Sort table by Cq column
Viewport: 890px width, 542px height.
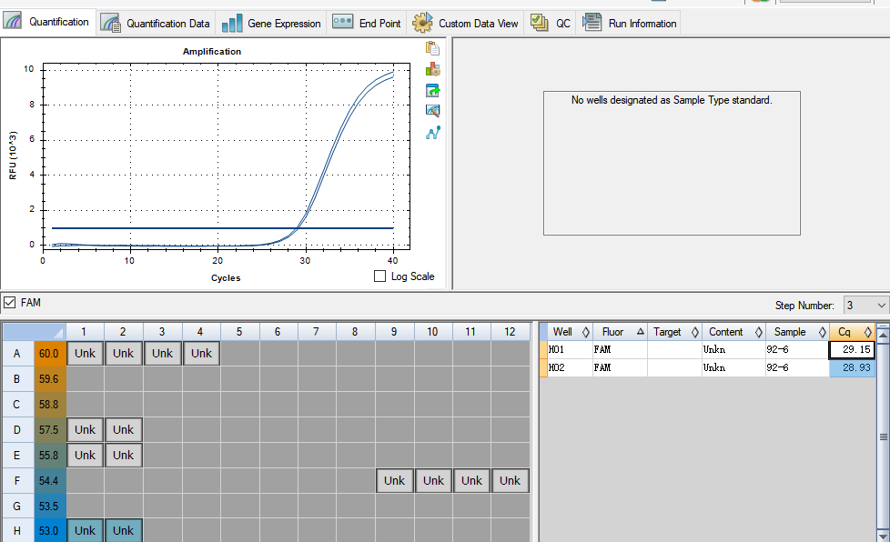pyautogui.click(x=852, y=332)
